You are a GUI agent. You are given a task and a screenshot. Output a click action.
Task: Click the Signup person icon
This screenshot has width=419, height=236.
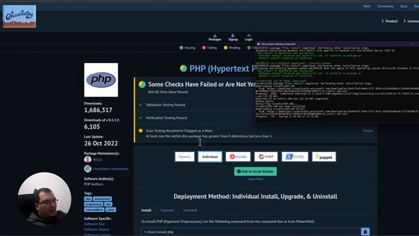point(233,35)
